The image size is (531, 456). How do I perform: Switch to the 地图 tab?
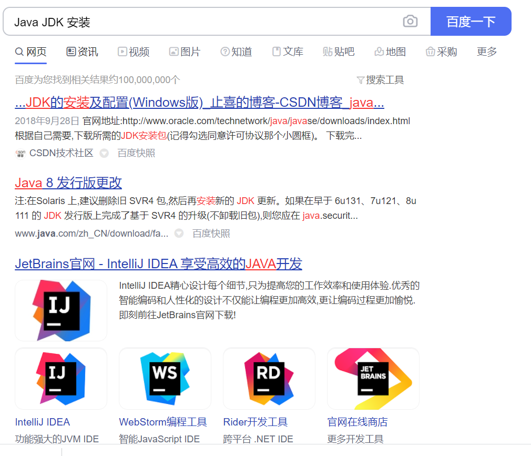pos(390,52)
